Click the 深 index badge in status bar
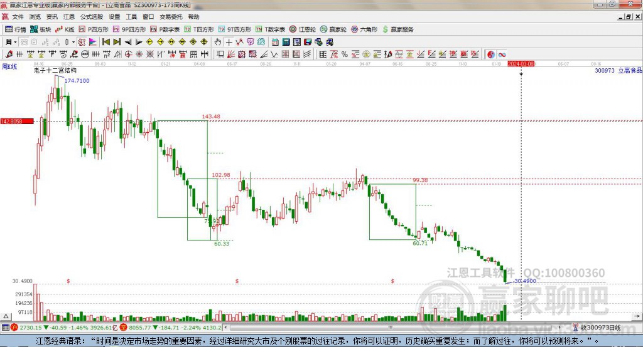This screenshot has height=347, width=643. pos(123,328)
